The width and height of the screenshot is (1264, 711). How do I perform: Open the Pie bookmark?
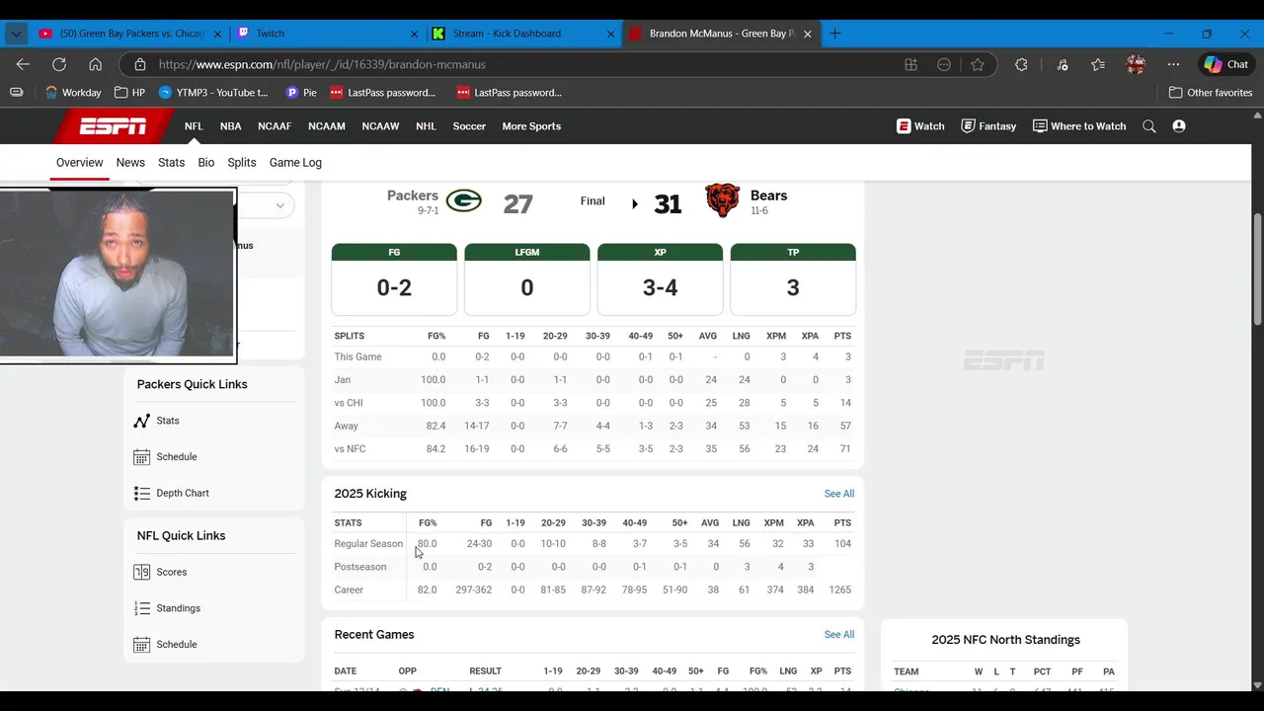[x=301, y=93]
